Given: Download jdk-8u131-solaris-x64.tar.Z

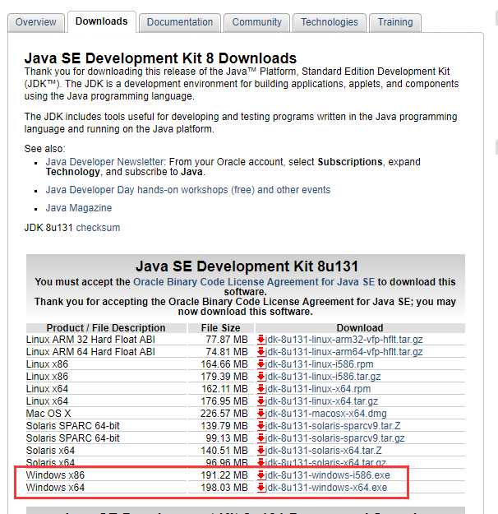Looking at the screenshot, I should coord(324,451).
